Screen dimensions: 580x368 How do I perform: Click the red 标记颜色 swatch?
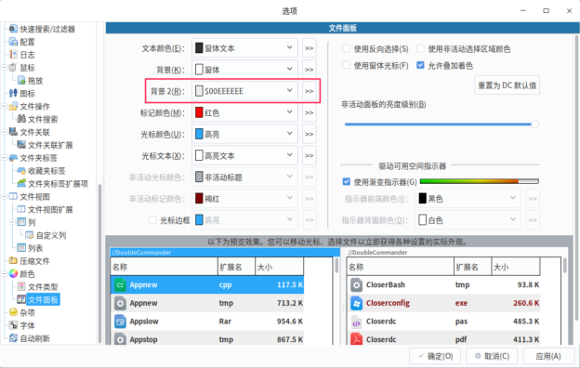pos(199,112)
